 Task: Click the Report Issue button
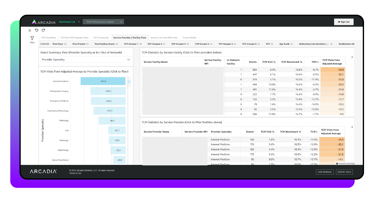pyautogui.click(x=344, y=171)
